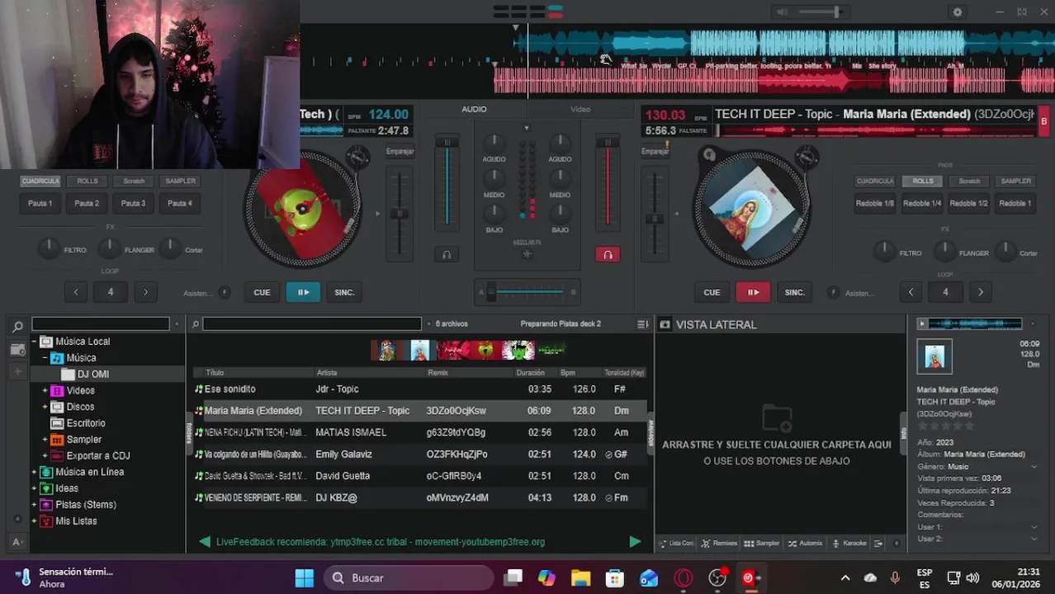Select the DJ OMI folder
The image size is (1055, 594).
(92, 374)
